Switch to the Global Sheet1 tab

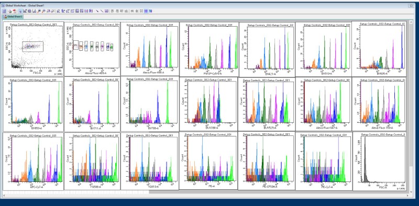pos(13,17)
